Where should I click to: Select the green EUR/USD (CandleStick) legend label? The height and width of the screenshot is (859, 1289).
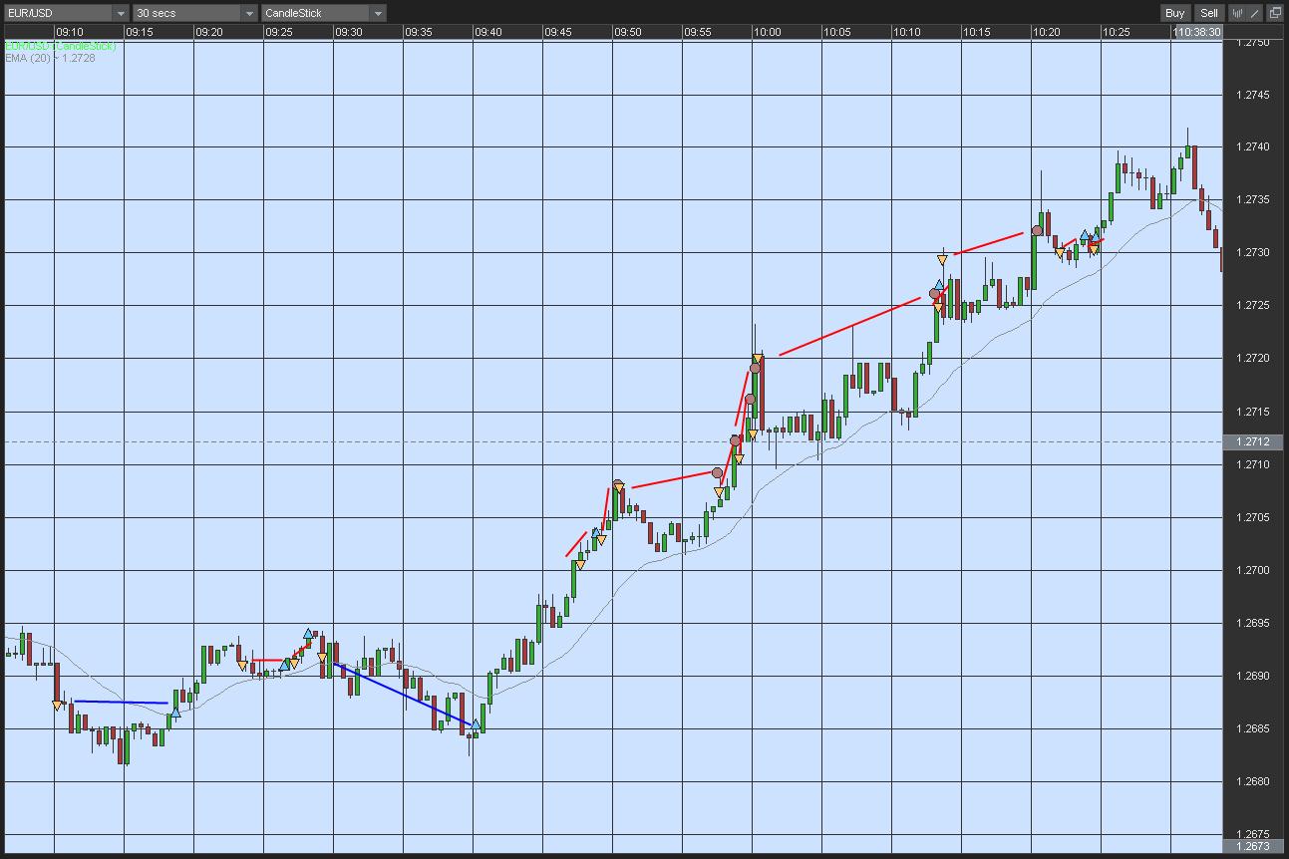coord(60,46)
